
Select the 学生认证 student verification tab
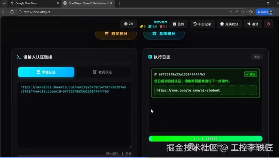46,72
